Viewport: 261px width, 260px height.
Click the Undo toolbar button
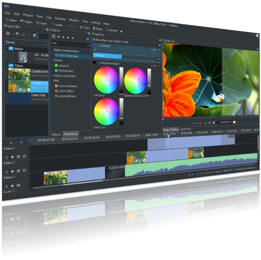pyautogui.click(x=57, y=25)
